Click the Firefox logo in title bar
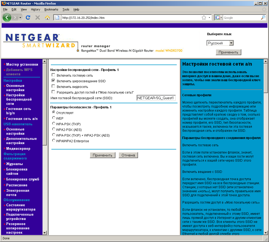Image resolution: width=269 pixels, height=242 pixels. pos(3,3)
